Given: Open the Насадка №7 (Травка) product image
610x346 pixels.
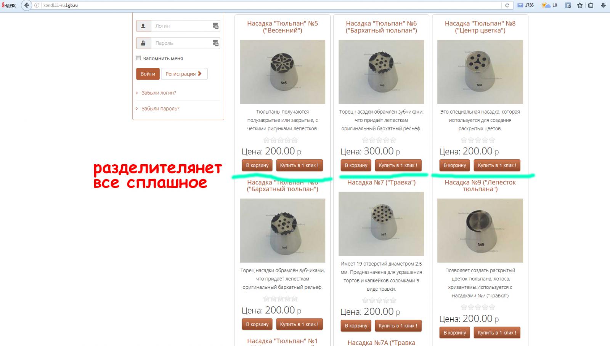Looking at the screenshot, I should [x=381, y=224].
